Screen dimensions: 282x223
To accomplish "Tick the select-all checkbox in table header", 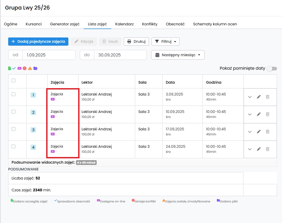I will [13, 80].
